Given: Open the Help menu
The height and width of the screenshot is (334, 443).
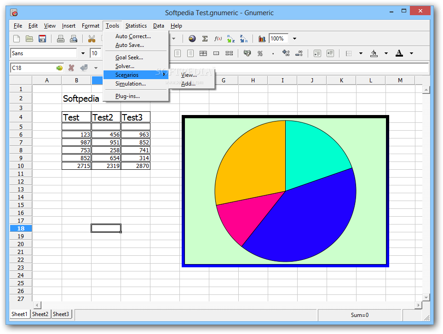Looking at the screenshot, I should click(x=176, y=26).
